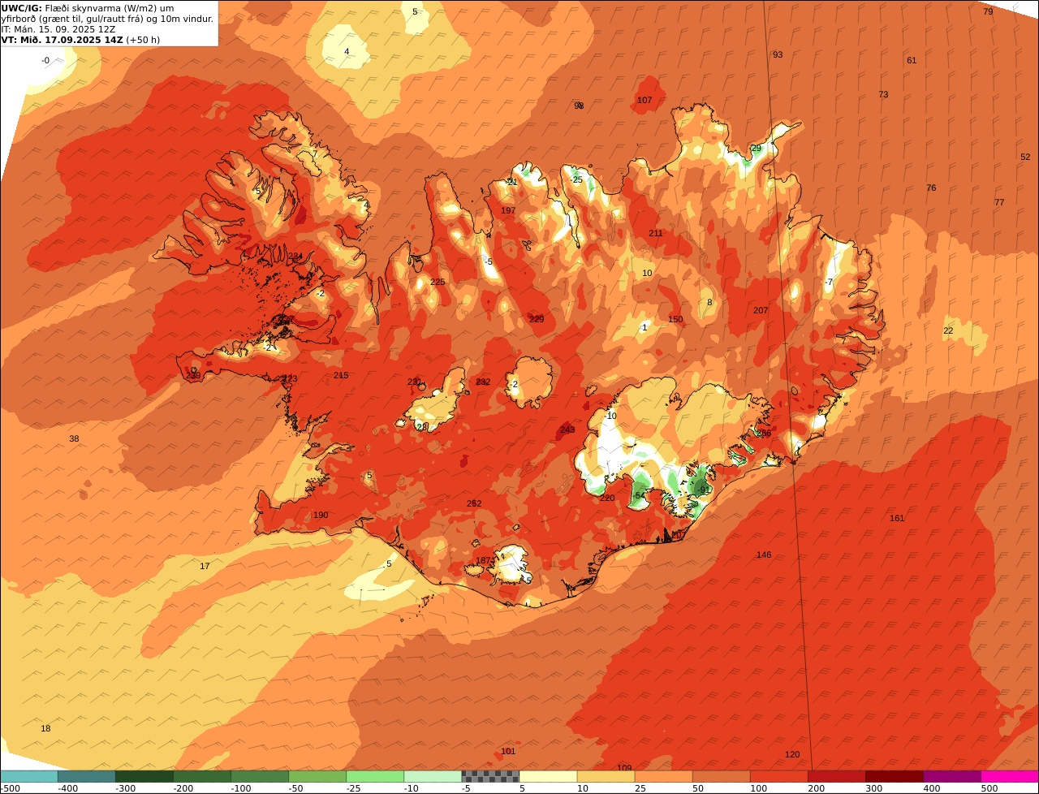
Task: Click the map value 38 west of Iceland
Action: [74, 439]
